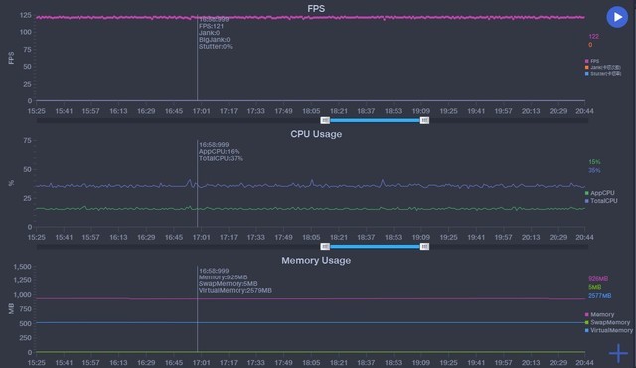Click the left range handle under the CPU Usage chart
Viewport: 636px width, 368px height.
point(325,247)
